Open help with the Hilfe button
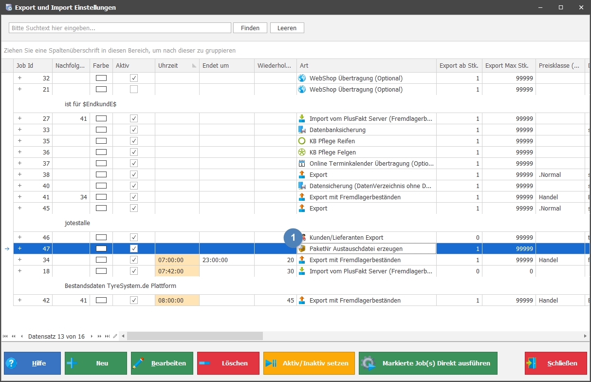This screenshot has width=591, height=382. point(32,363)
